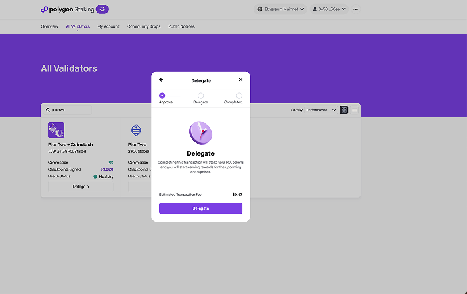The height and width of the screenshot is (294, 467).
Task: Open the Public Notices tab
Action: [181, 26]
